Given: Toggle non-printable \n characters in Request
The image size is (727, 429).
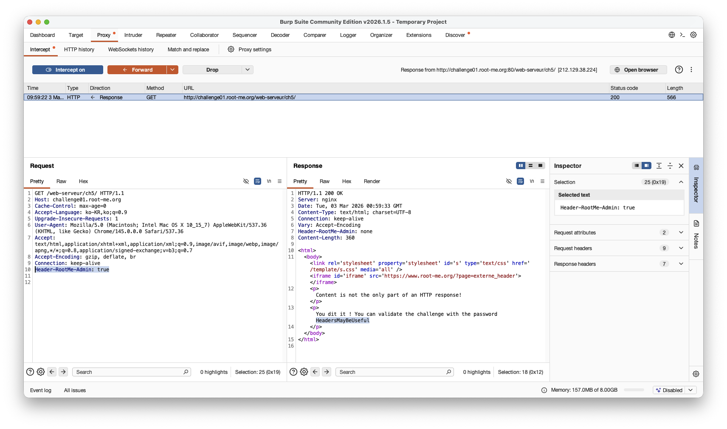Looking at the screenshot, I should (269, 181).
